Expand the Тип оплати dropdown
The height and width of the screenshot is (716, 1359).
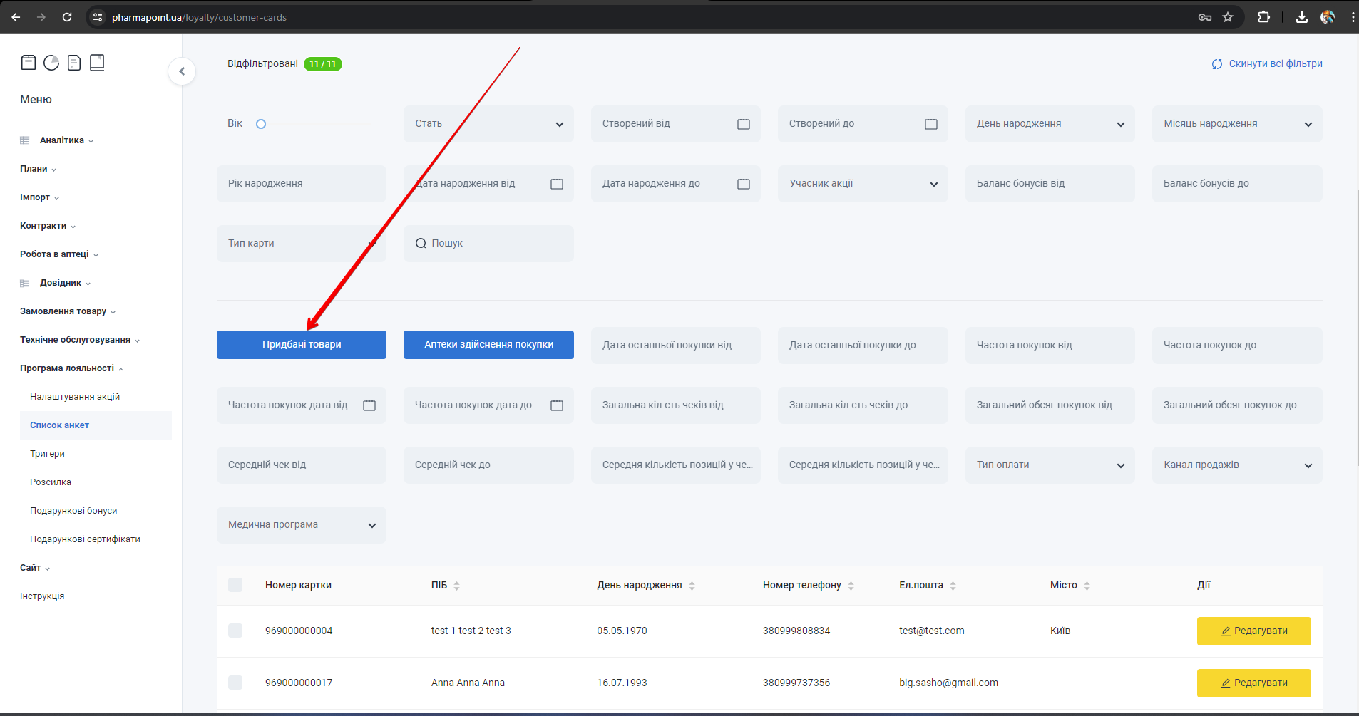1050,465
